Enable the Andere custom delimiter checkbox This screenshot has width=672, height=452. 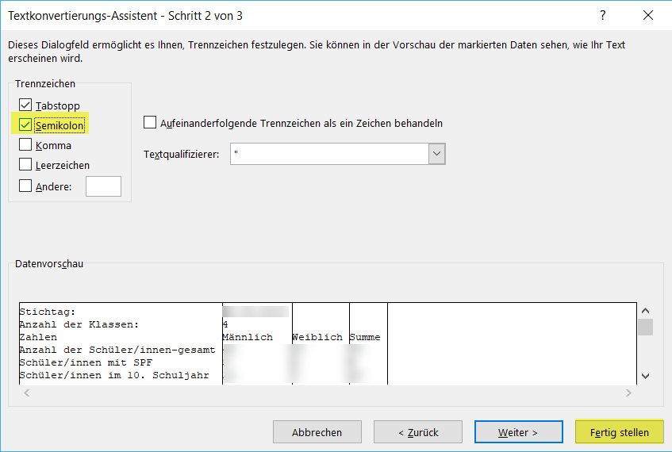[25, 186]
